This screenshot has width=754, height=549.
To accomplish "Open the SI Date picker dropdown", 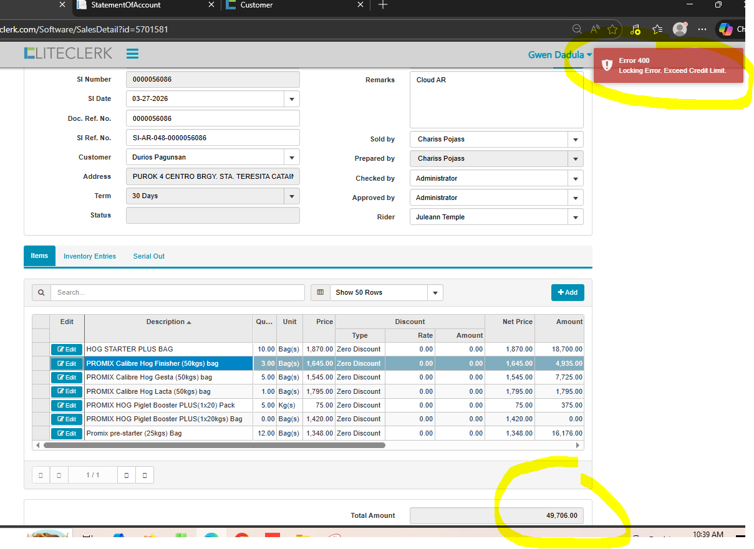I will 291,99.
